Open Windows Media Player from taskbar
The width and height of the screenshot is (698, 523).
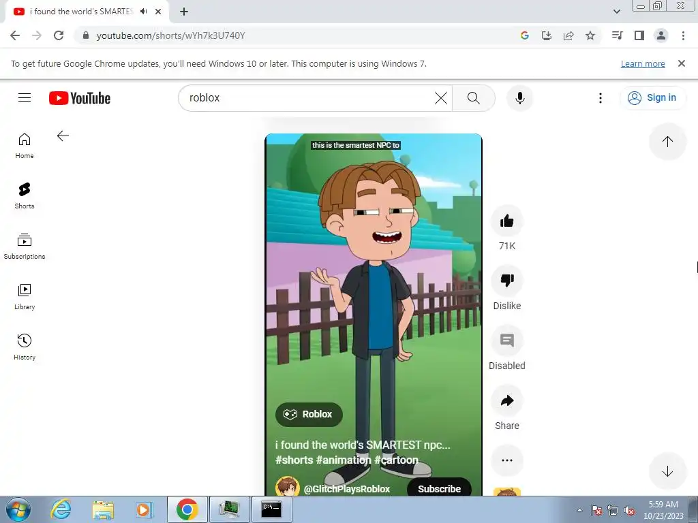pos(145,509)
